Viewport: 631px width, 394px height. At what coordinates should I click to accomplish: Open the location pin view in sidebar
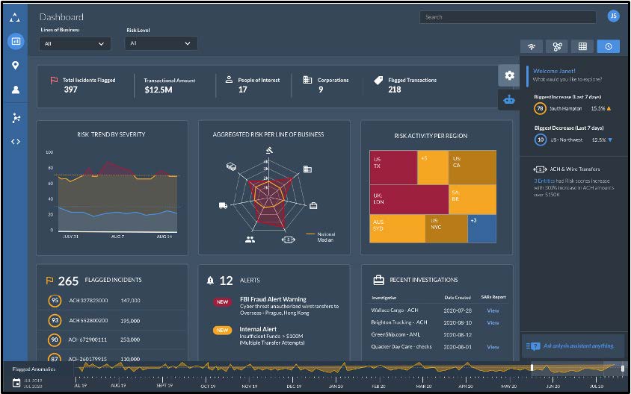point(15,65)
